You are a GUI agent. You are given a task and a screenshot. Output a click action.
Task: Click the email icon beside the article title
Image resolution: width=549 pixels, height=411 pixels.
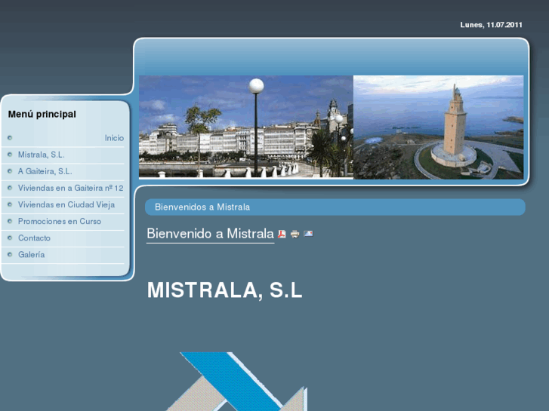308,234
